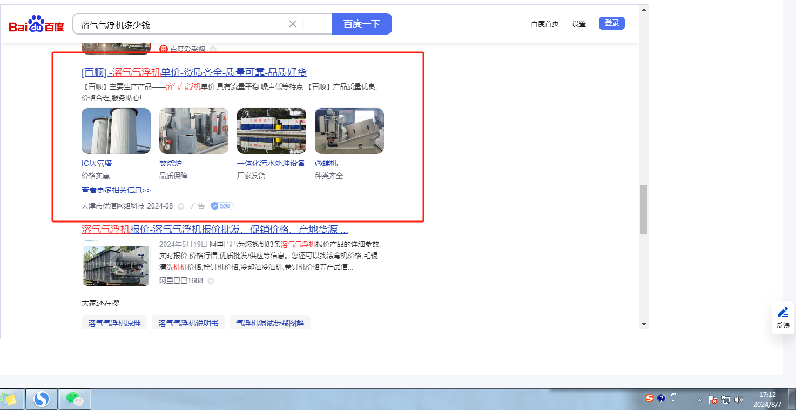Click the 品质保障 caption under 焚烧炉
Viewport: 796px width, 410px height.
point(173,176)
